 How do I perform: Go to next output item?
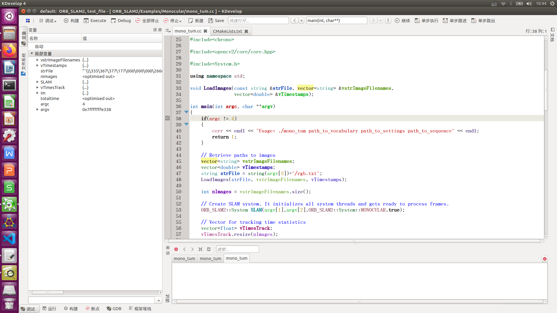(192, 249)
